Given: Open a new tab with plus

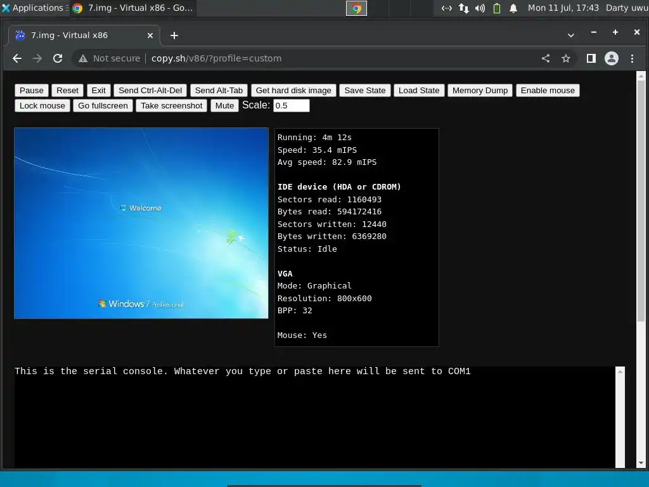Looking at the screenshot, I should click(x=174, y=36).
